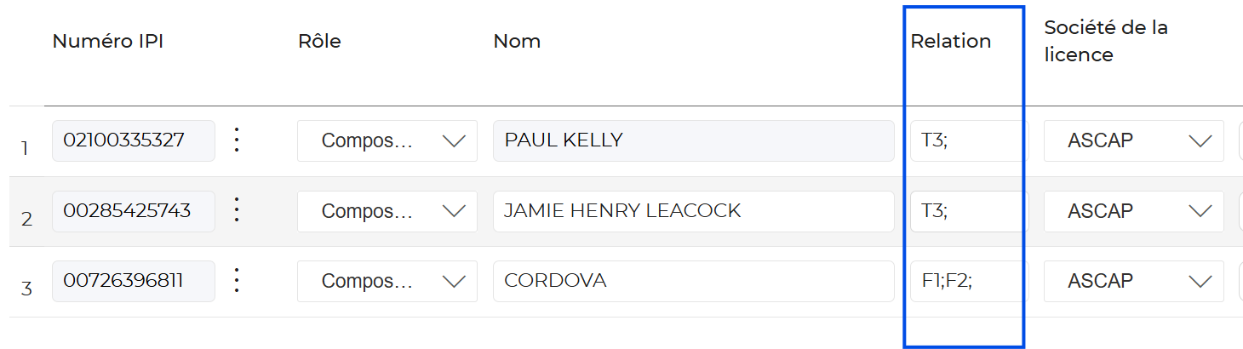The image size is (1243, 349).
Task: Open the ASCAP society dropdown for Cordova
Action: point(1133,281)
